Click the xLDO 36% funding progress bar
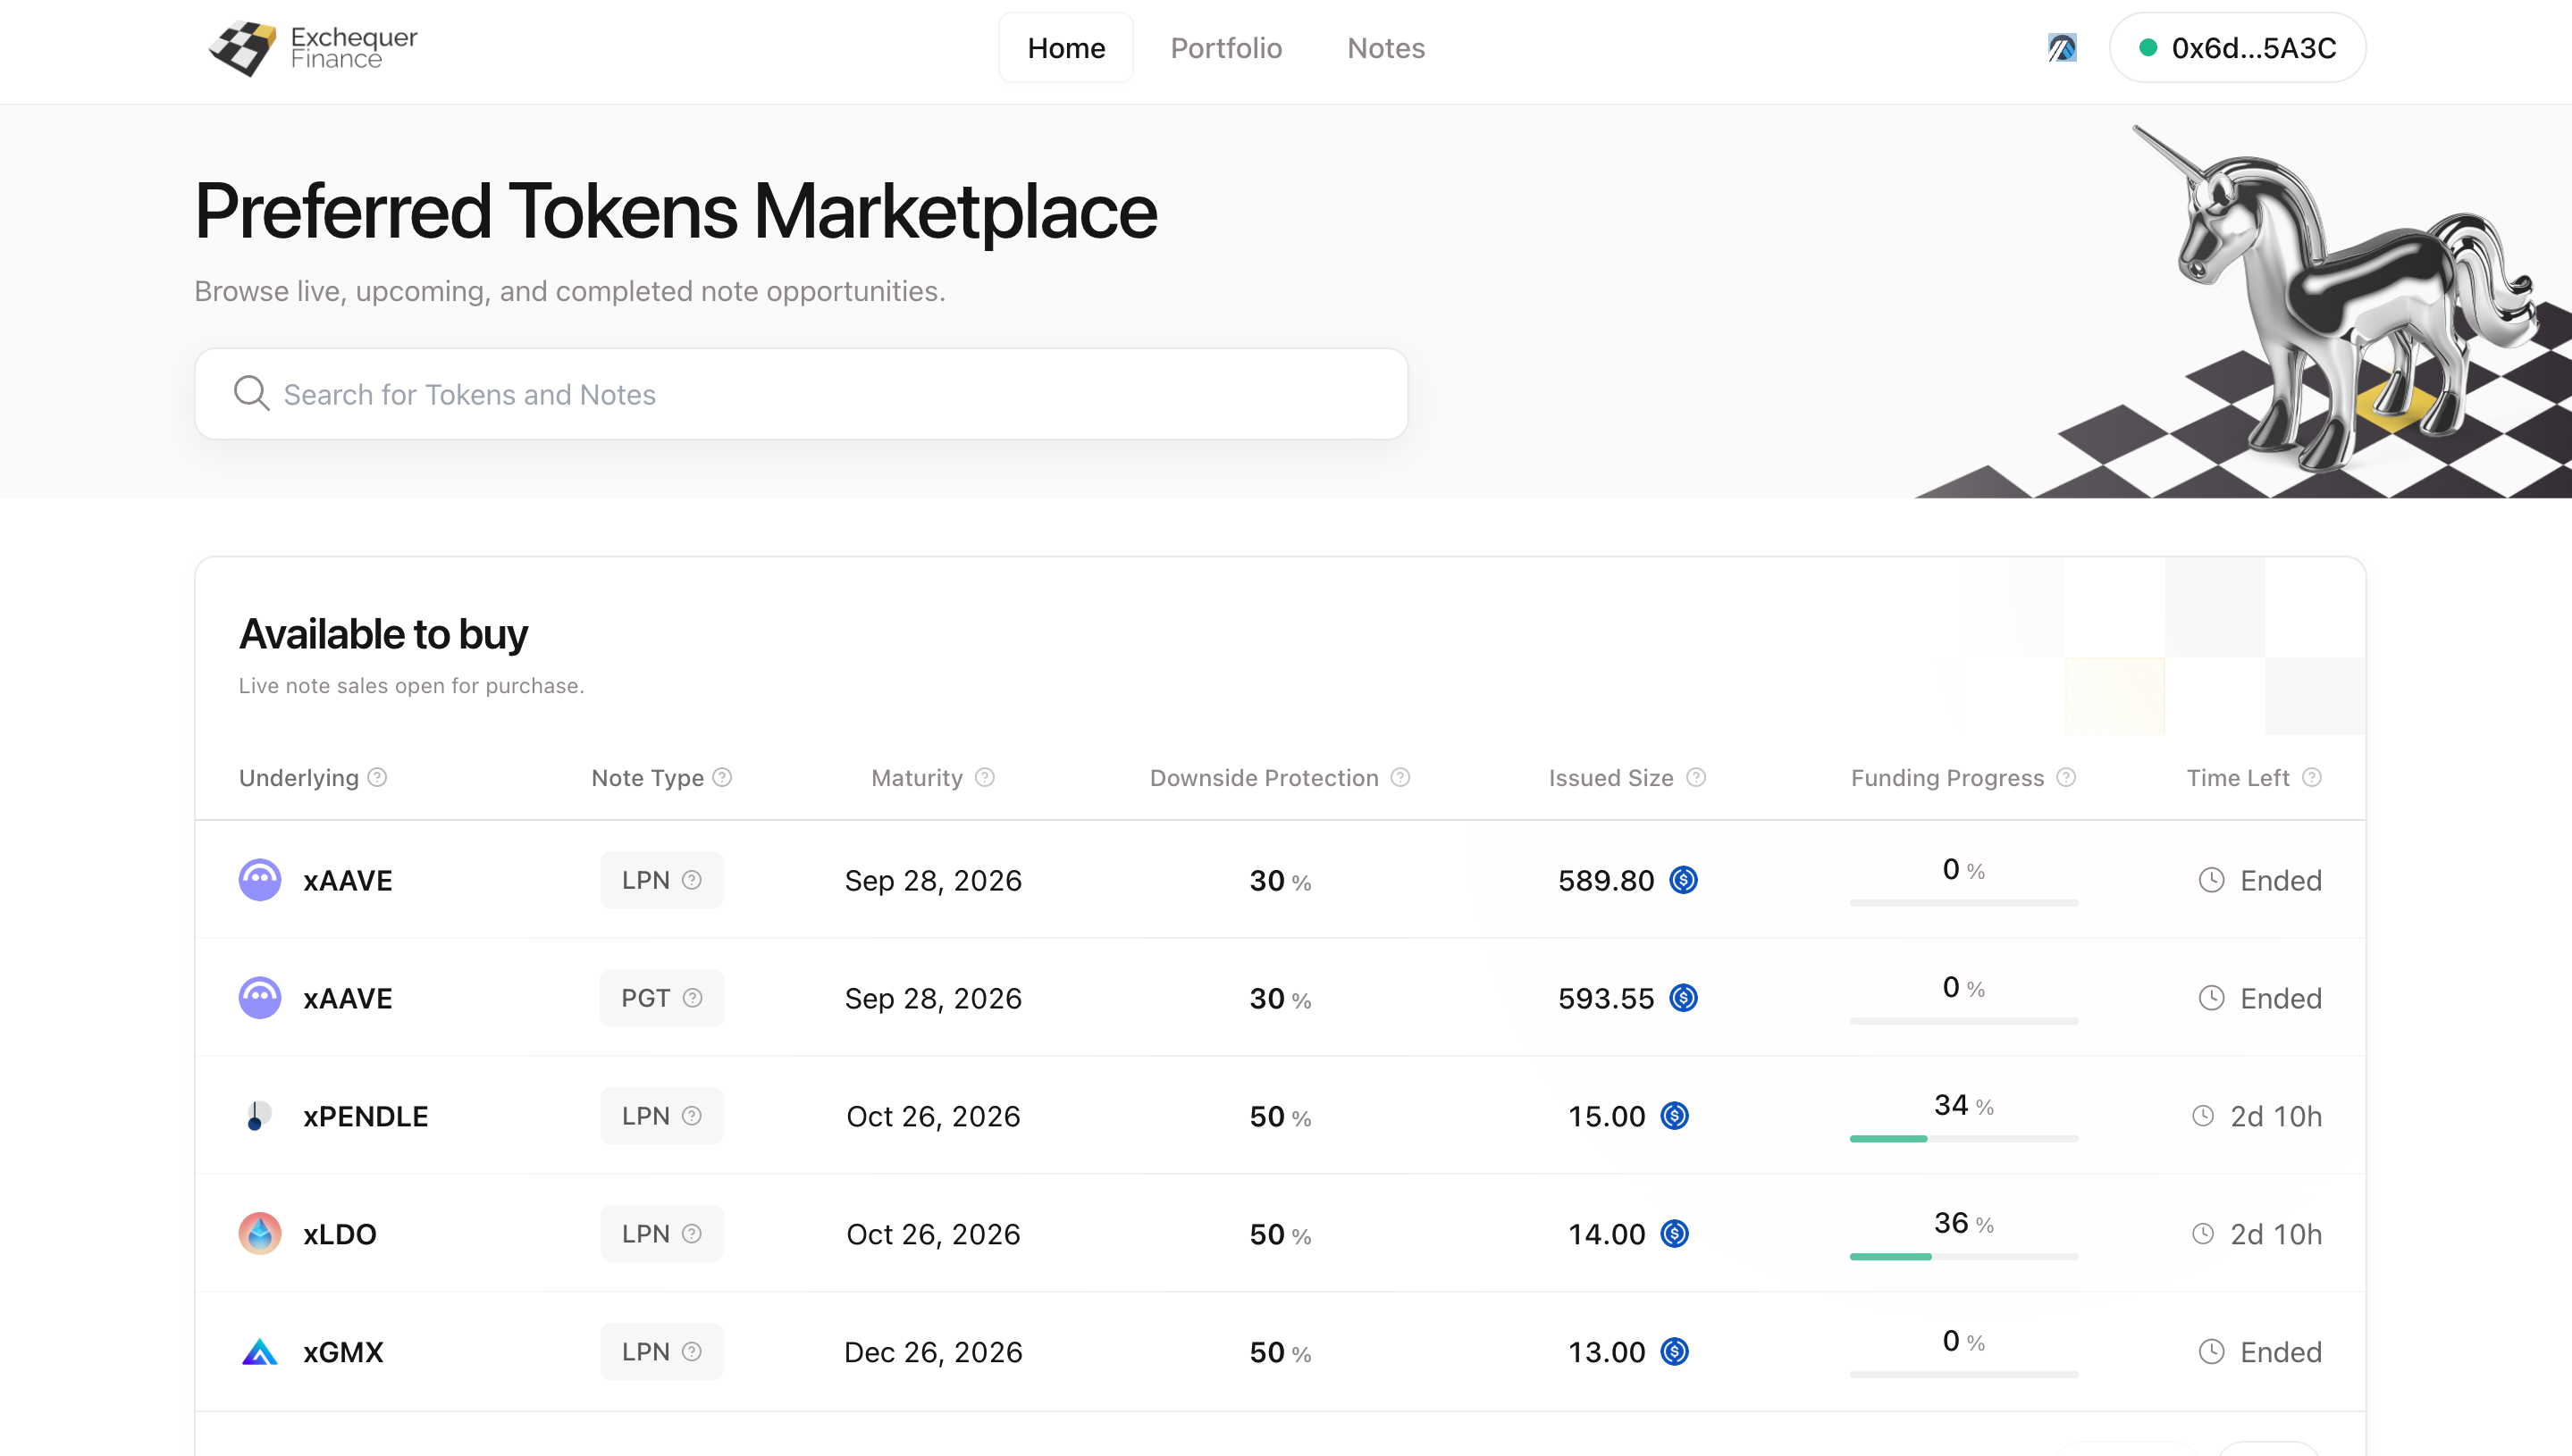 coord(1963,1257)
